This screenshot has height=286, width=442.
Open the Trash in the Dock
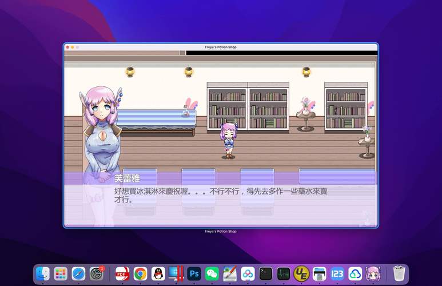(399, 273)
